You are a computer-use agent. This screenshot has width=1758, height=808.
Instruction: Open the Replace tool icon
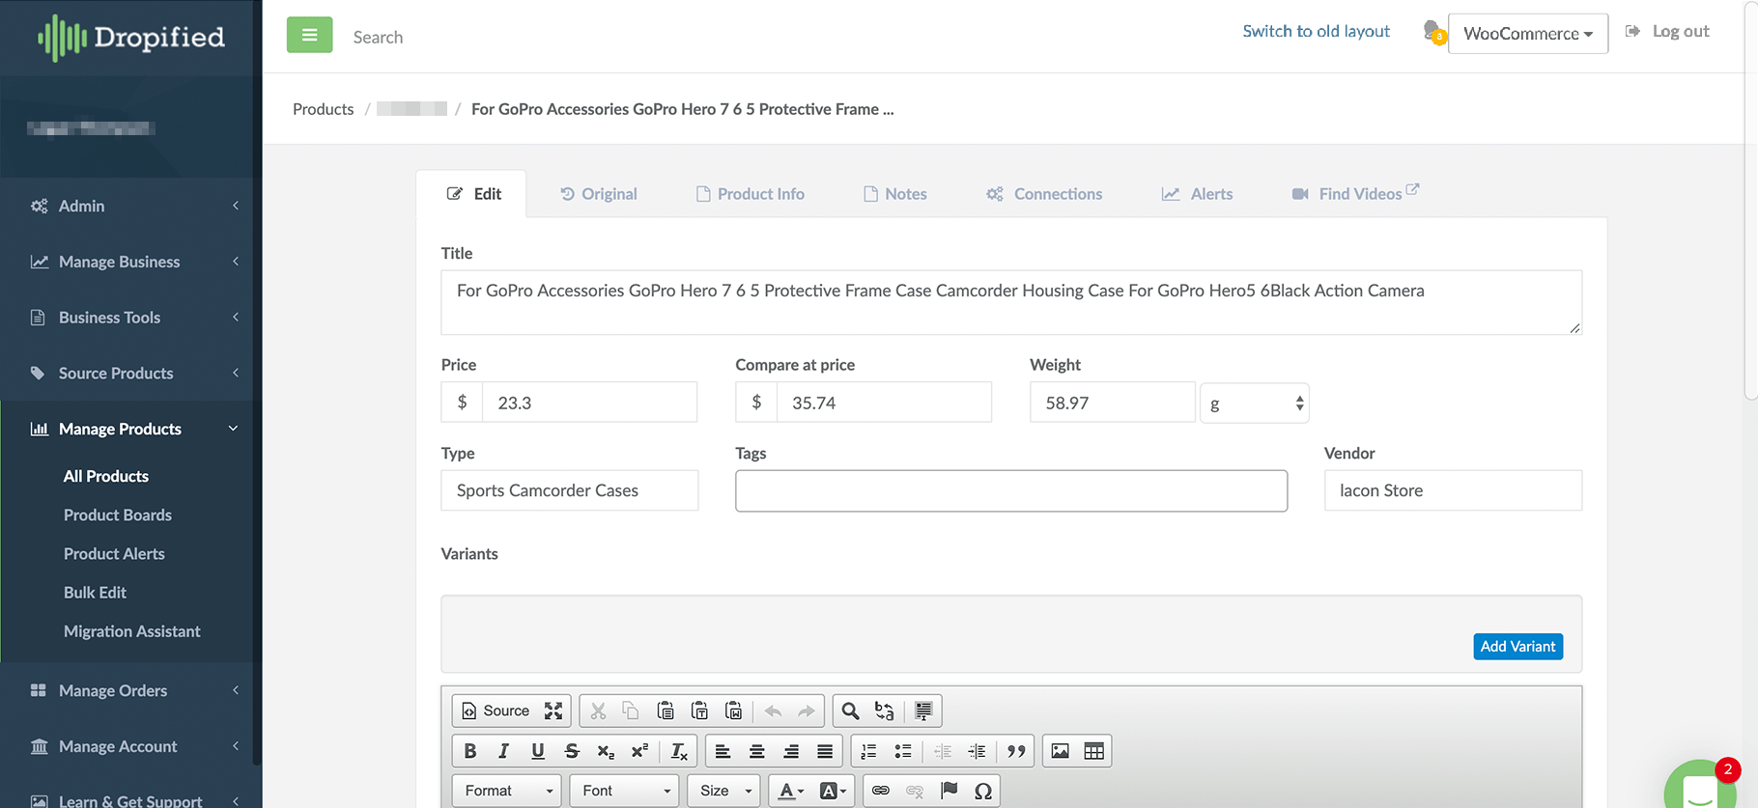click(x=884, y=711)
